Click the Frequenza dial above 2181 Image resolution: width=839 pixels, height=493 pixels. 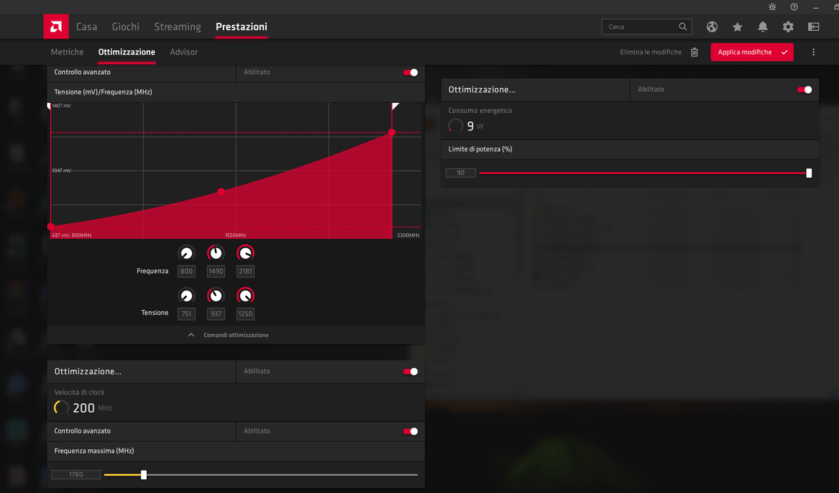point(245,253)
